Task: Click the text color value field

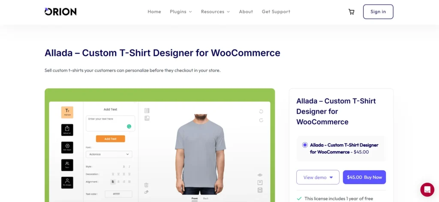Action: [118, 194]
